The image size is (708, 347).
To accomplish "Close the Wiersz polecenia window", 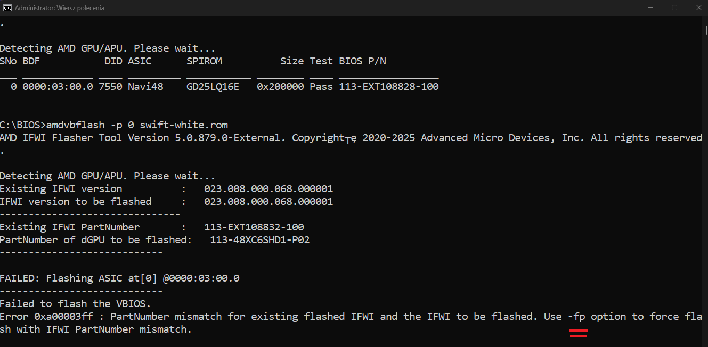I will [x=698, y=8].
